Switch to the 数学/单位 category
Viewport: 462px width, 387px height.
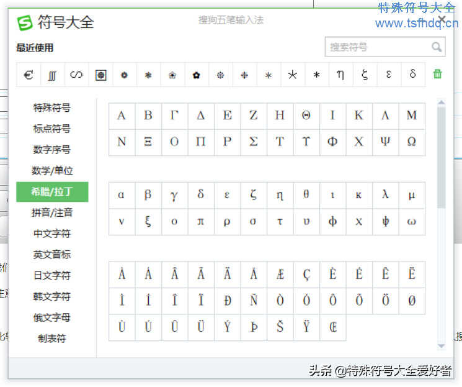(x=52, y=171)
